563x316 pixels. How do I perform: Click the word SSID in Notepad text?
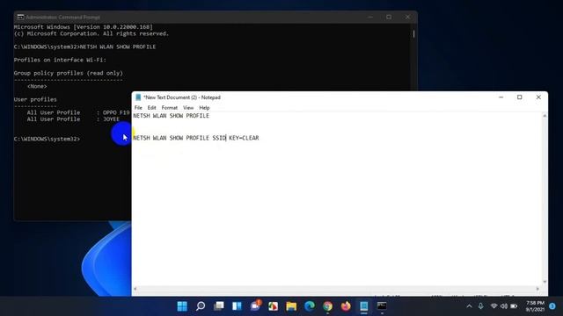click(219, 138)
